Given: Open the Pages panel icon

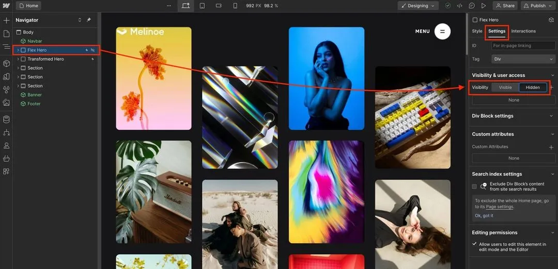Looking at the screenshot, I should click(x=6, y=33).
